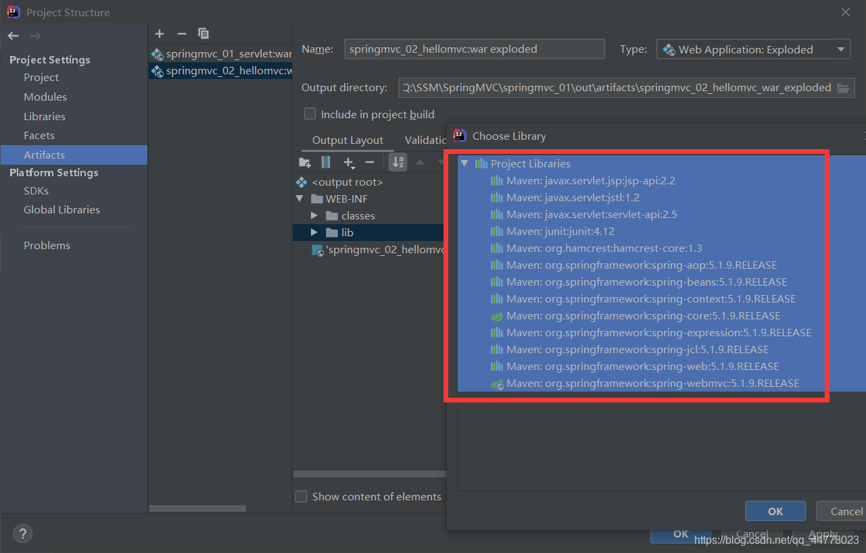
Task: Collapse the WEB-INF folder
Action: tap(300, 199)
